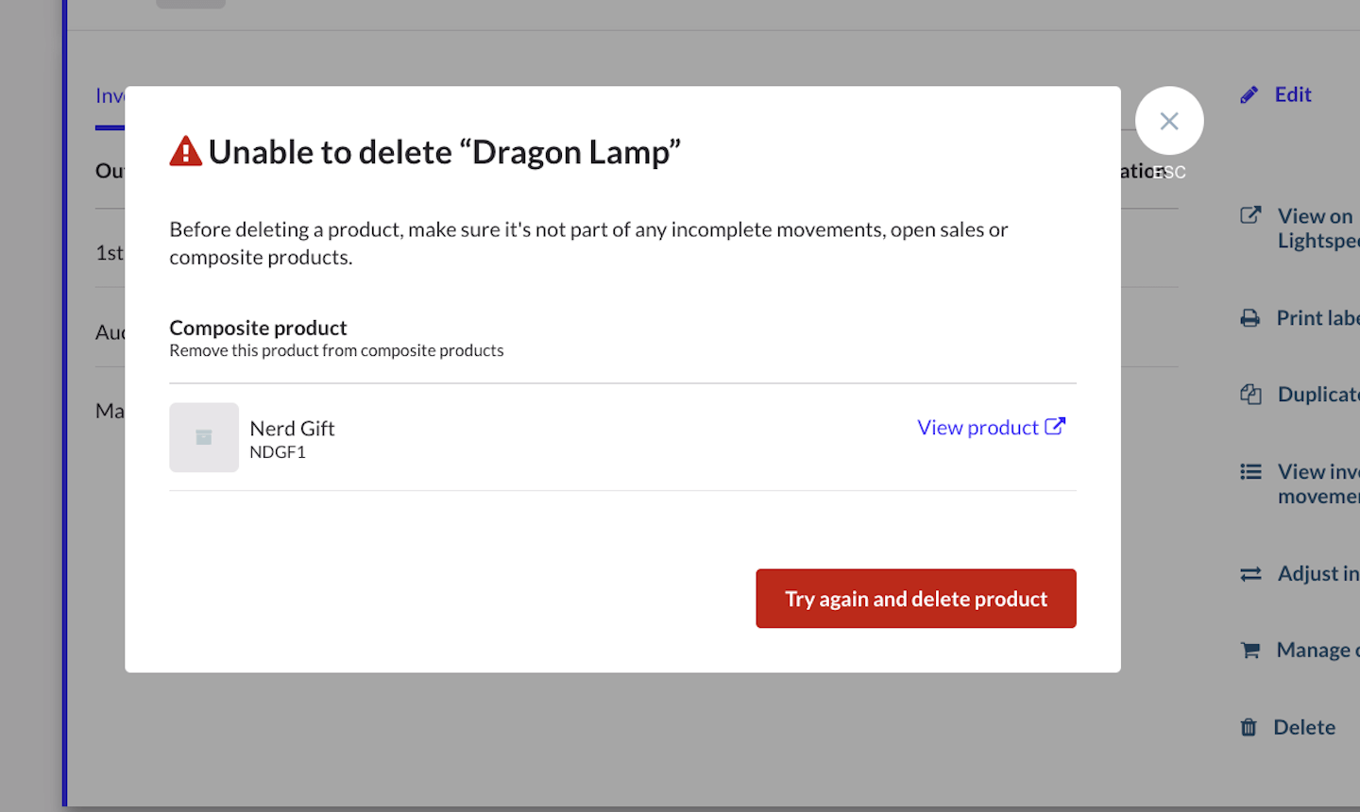
Task: Close the dialog with the X button
Action: 1169,121
